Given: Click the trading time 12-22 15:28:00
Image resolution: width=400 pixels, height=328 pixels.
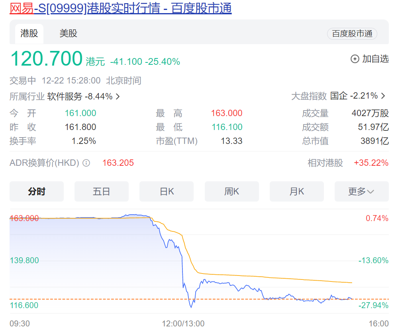Looking at the screenshot, I should [x=71, y=80].
